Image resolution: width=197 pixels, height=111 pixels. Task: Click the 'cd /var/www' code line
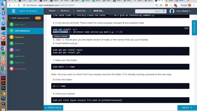click(59, 86)
